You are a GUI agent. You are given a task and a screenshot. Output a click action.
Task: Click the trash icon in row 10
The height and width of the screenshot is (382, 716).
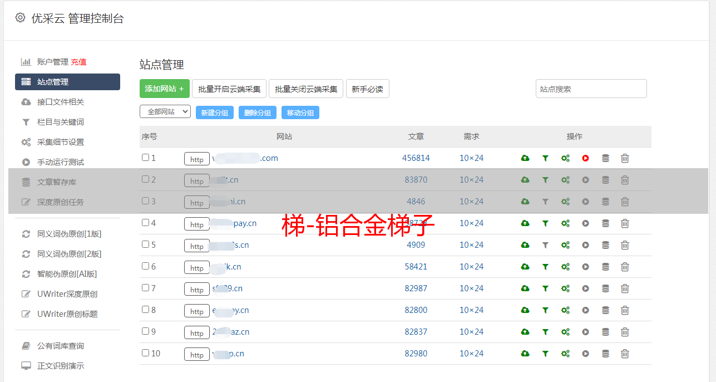625,354
